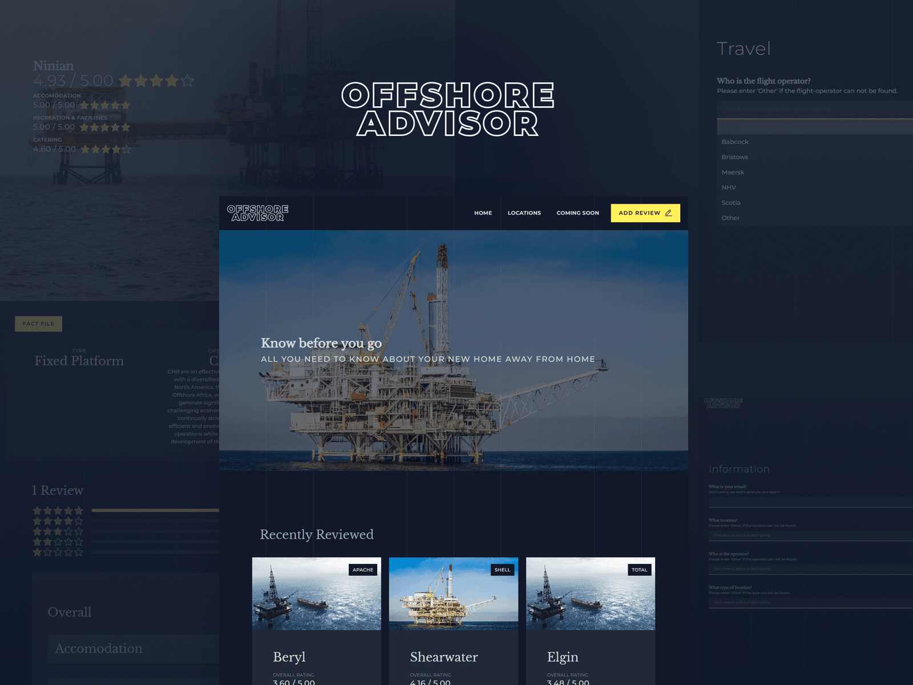Click the '1 Review' heading
The width and height of the screenshot is (913, 685).
[x=58, y=490]
